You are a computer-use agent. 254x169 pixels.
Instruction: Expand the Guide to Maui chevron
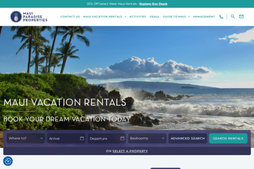(189, 17)
